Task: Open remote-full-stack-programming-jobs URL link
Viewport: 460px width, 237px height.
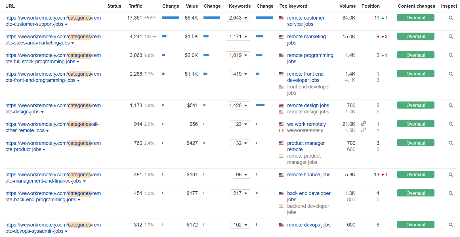Action: [x=53, y=58]
